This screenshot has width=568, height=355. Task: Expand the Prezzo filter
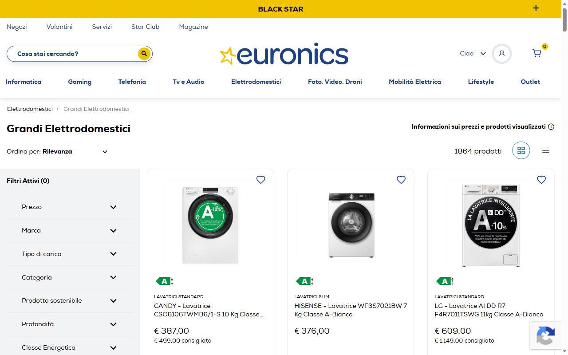click(70, 207)
